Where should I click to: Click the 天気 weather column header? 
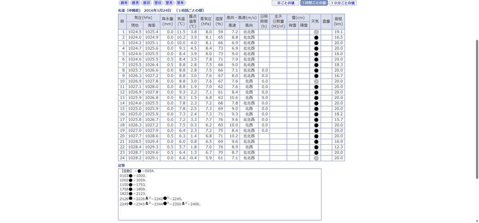tap(315, 22)
